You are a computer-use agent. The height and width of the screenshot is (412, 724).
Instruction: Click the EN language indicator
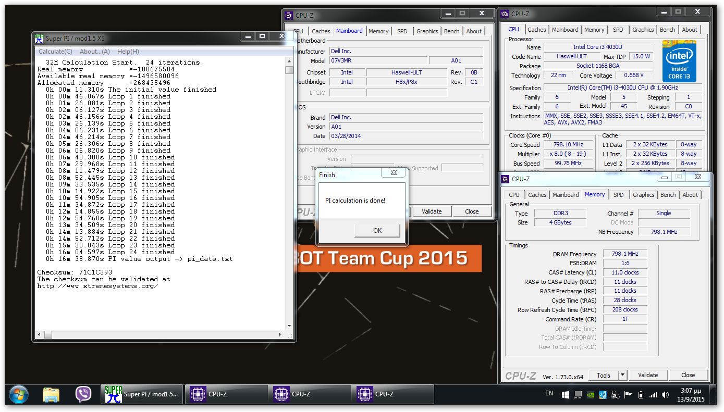[549, 394]
